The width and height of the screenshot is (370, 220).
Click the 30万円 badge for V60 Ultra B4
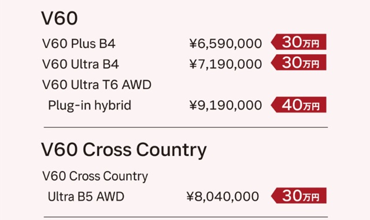(x=299, y=63)
